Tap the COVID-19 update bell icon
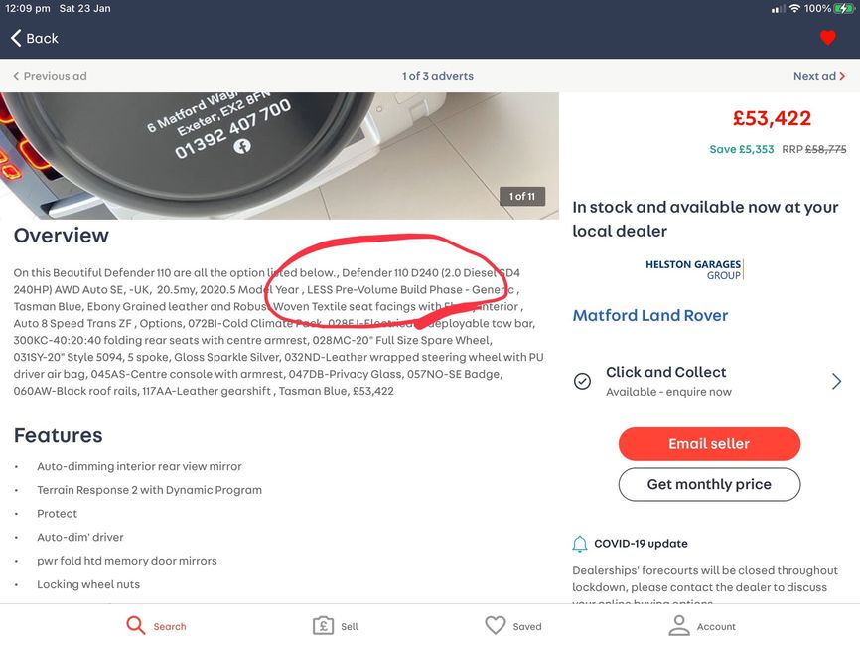 point(580,544)
